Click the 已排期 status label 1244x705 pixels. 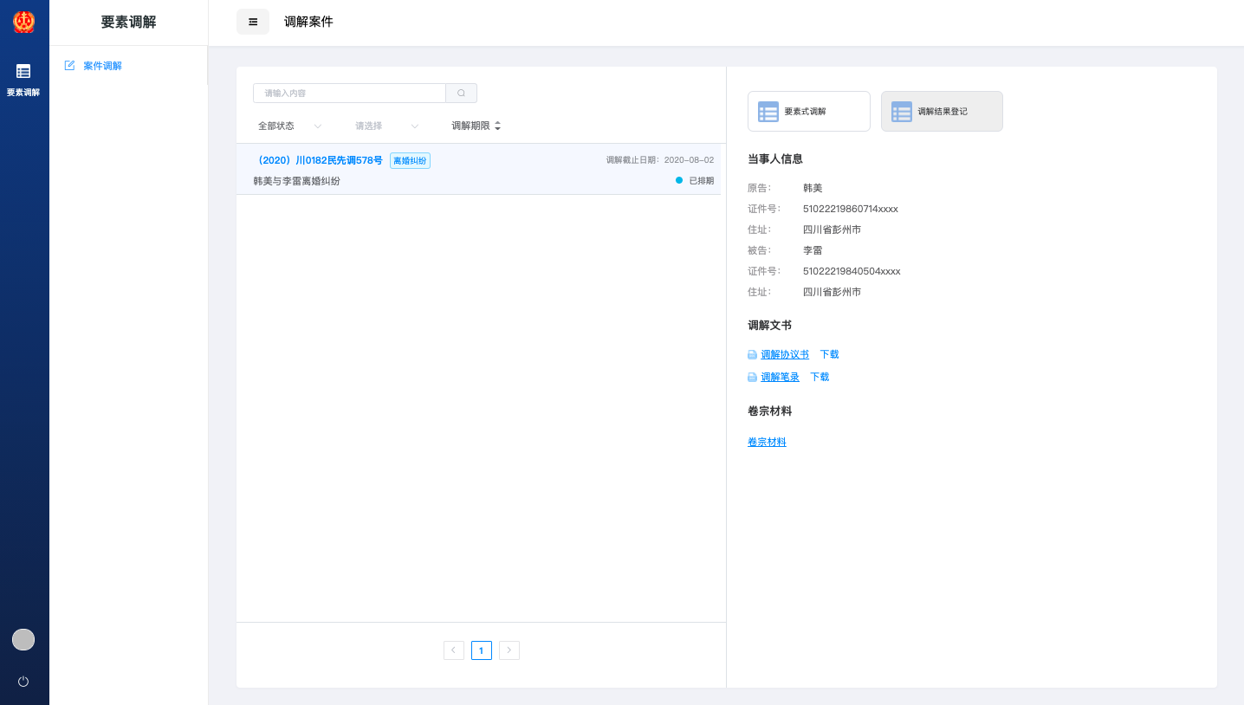[701, 181]
